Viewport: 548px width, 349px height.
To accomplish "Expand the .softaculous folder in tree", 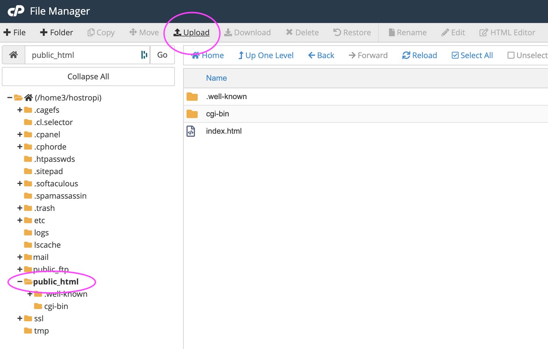I will [20, 183].
